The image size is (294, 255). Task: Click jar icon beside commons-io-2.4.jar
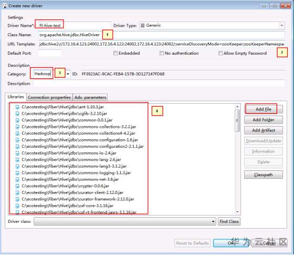pos(17,153)
